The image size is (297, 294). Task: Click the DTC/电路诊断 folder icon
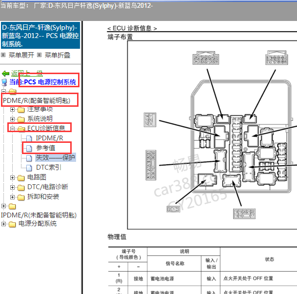coord(21,188)
